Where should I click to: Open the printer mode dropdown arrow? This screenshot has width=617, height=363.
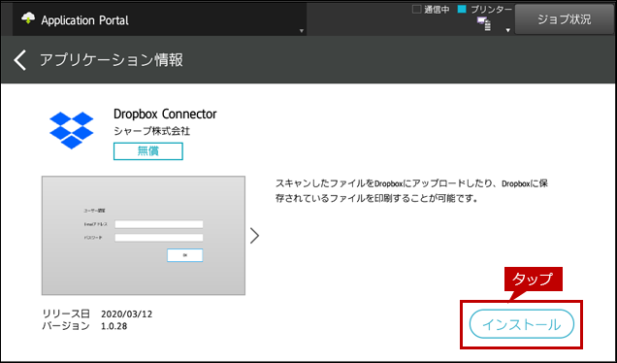point(508,30)
